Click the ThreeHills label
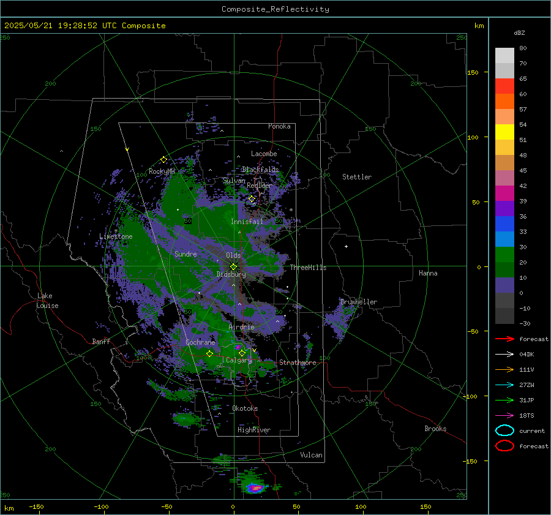Screen dimensions: 551x515 click(x=308, y=268)
